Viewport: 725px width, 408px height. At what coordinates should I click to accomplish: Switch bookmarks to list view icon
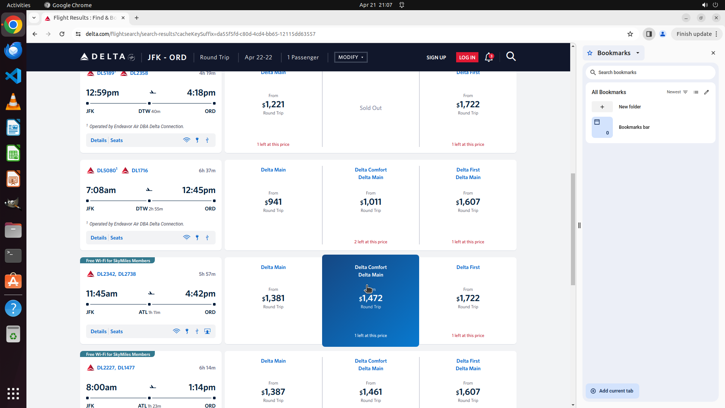tap(696, 92)
